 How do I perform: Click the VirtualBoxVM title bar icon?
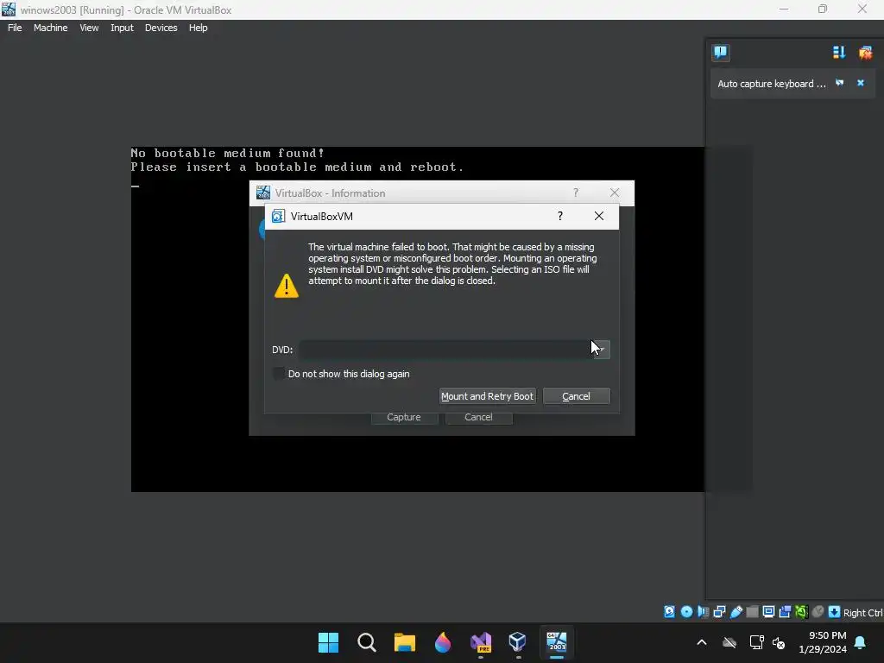pos(278,216)
